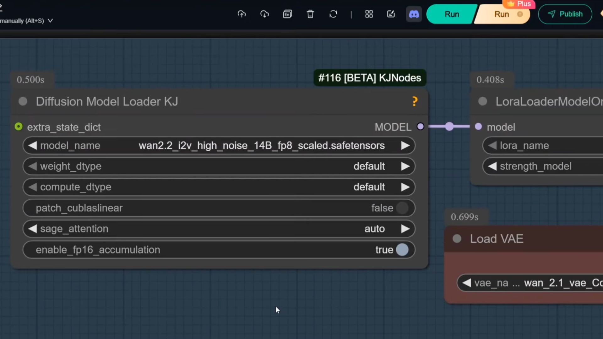Click the trash icon to clear workflow
The width and height of the screenshot is (603, 339).
pos(310,14)
